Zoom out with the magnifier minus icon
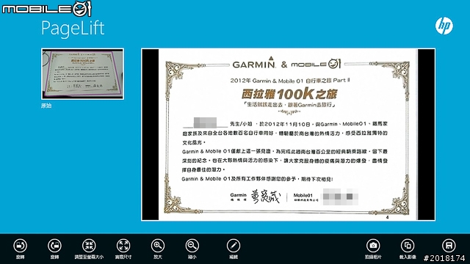 coord(192,246)
